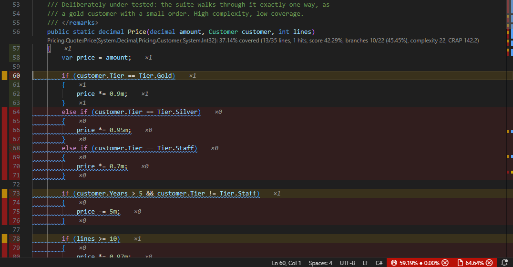Click the '</remarks>' tag on line 55
Image resolution: width=513 pixels, height=267 pixels.
click(x=80, y=22)
